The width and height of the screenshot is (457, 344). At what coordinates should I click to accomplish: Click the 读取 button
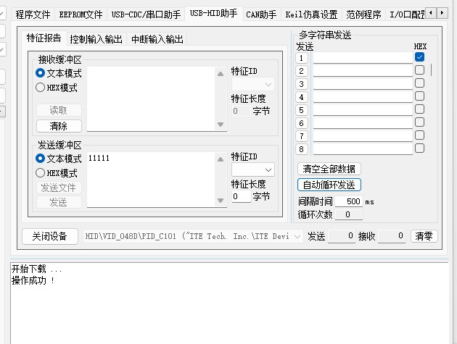pos(59,110)
